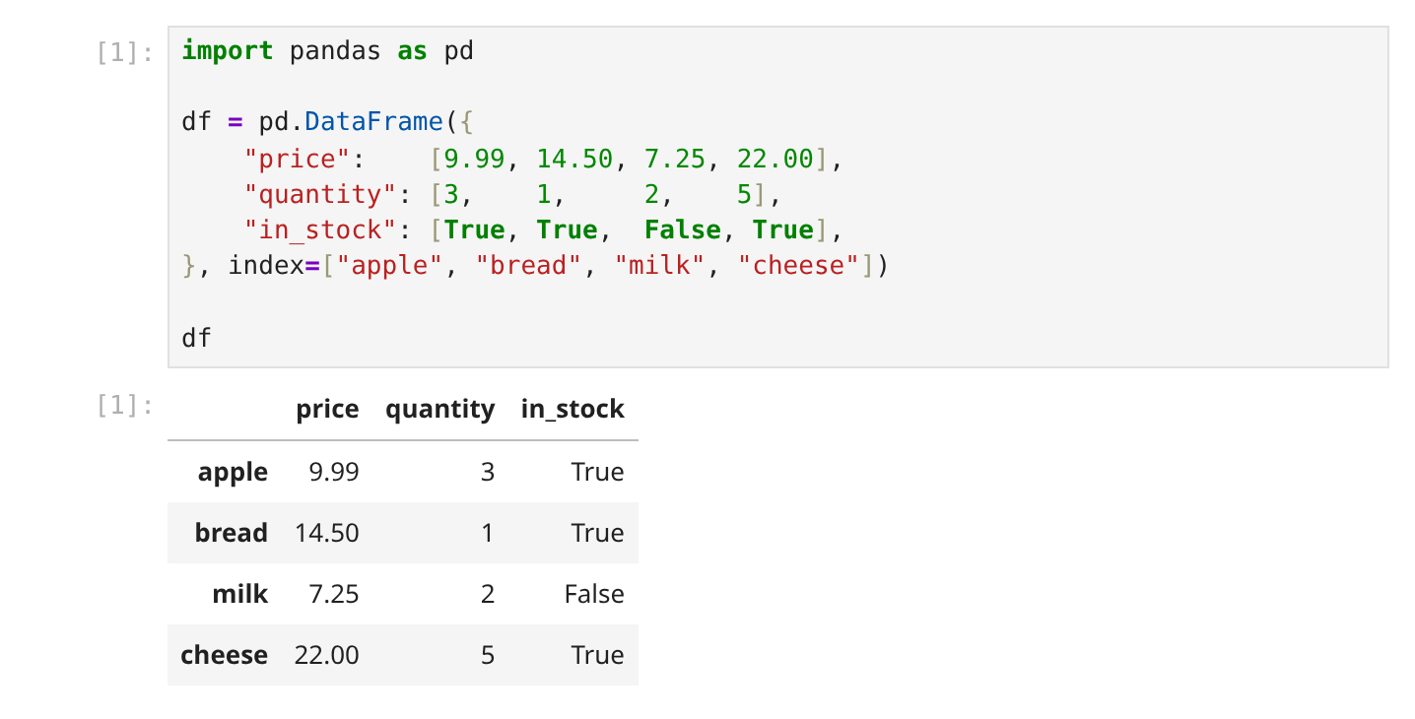Click the "in_stock" string key in code
1415x719 pixels.
point(320,230)
